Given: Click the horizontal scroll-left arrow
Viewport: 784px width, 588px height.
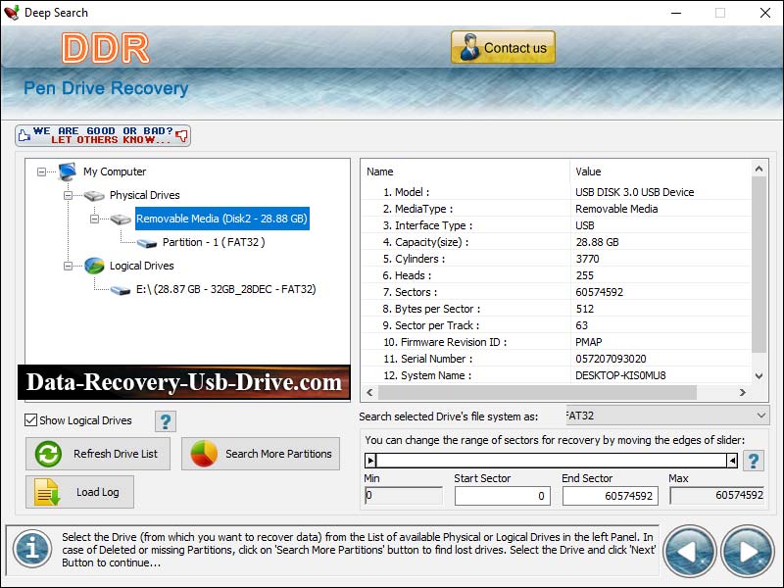Looking at the screenshot, I should click(369, 393).
